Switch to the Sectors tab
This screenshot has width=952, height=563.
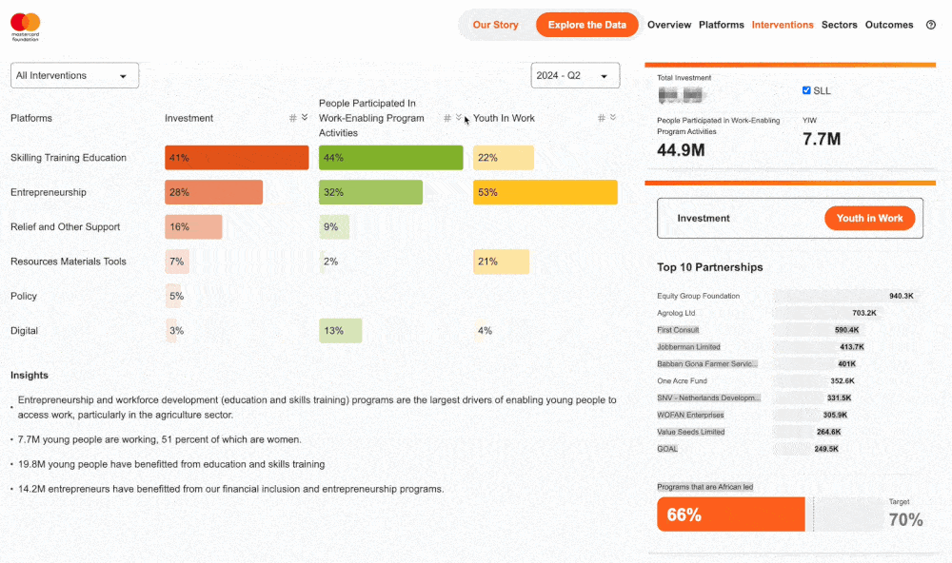click(840, 25)
